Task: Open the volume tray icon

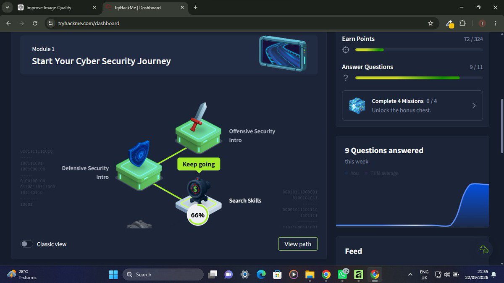Action: click(447, 275)
